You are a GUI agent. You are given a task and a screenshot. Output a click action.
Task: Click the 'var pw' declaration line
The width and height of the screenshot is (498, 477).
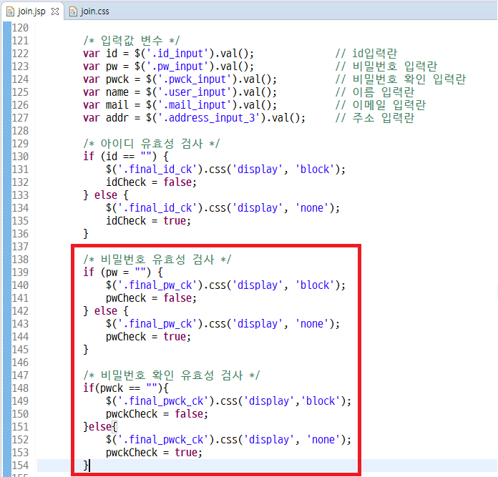coord(168,67)
